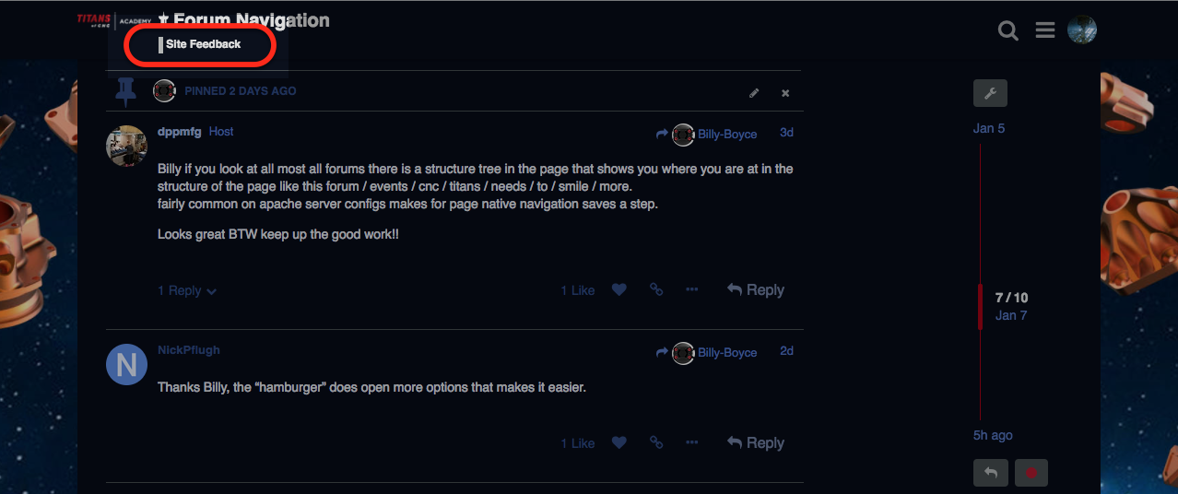Show more actions ellipsis on dppmfg's post

pos(692,289)
